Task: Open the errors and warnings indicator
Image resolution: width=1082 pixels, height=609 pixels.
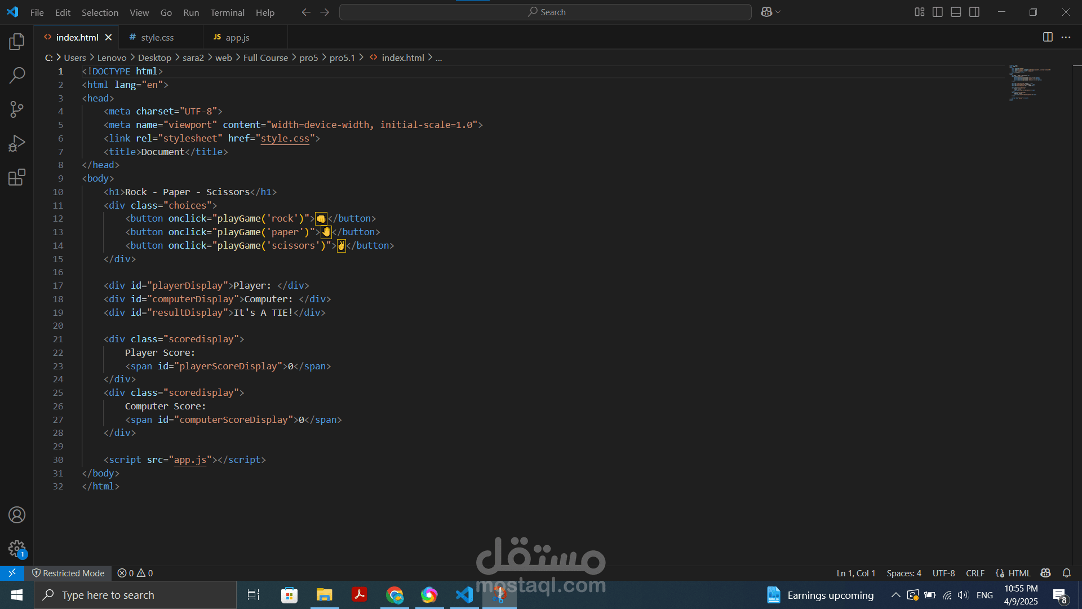Action: pos(135,573)
